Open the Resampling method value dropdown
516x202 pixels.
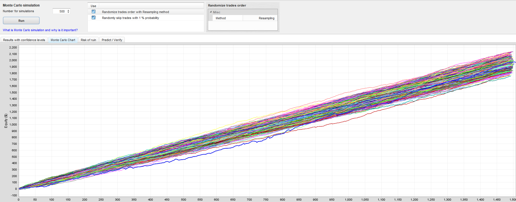coord(260,18)
